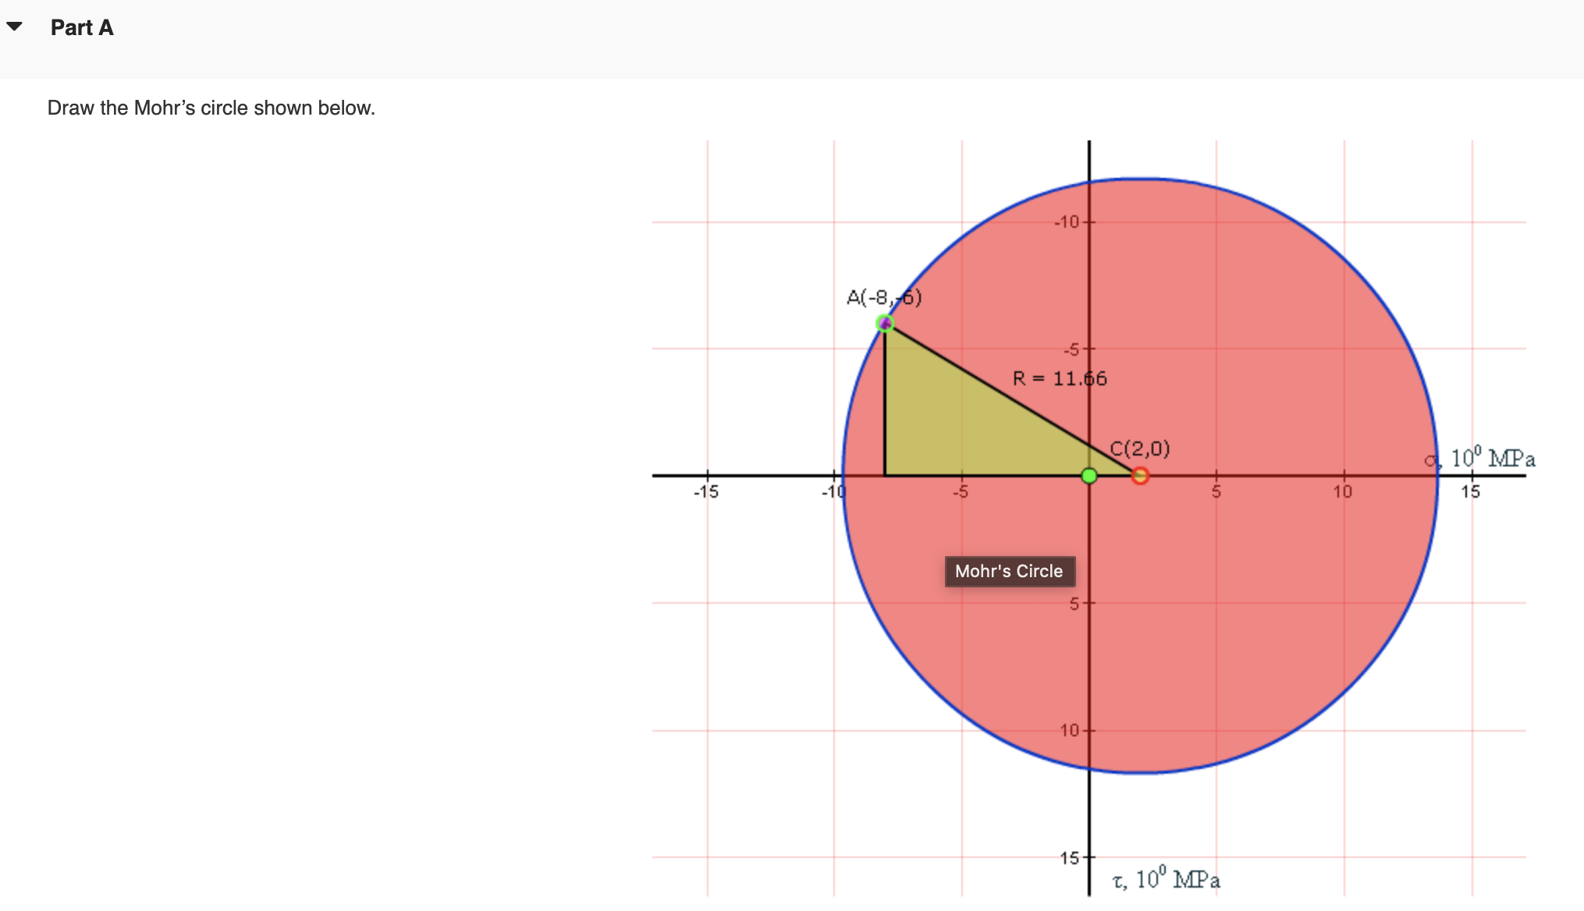Click the σ, 10⁰ MPa axis label

1479,460
